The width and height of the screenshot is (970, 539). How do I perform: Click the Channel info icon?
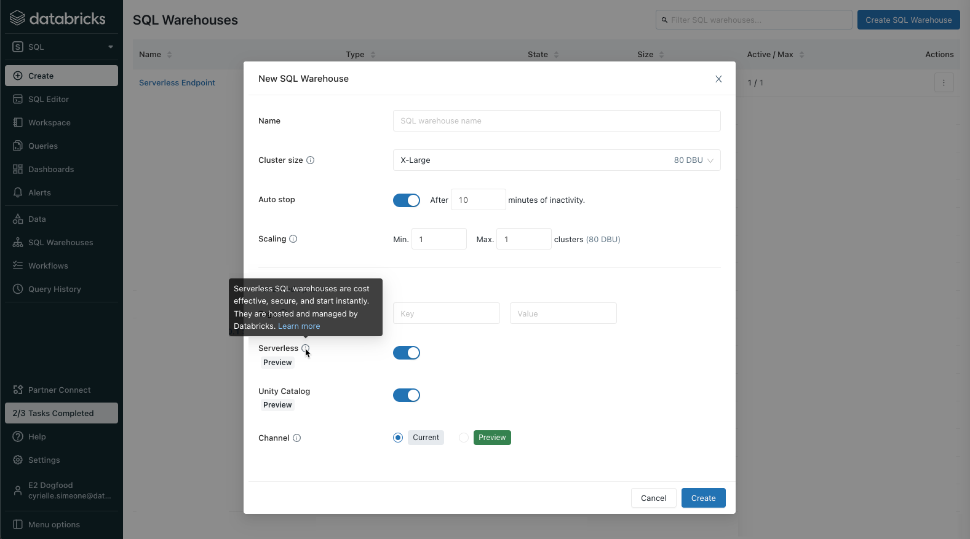pyautogui.click(x=297, y=438)
